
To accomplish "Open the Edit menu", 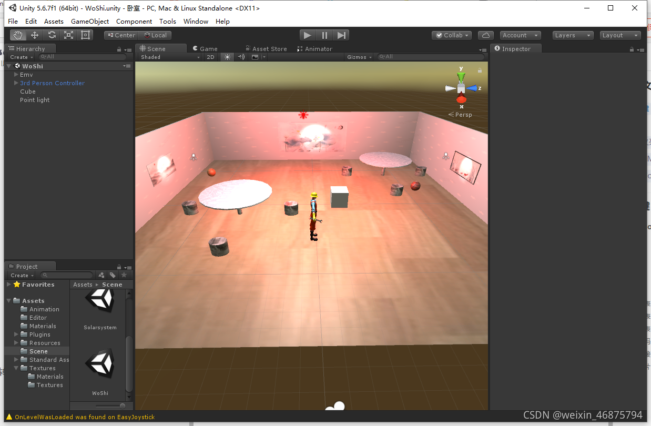I will click(31, 22).
